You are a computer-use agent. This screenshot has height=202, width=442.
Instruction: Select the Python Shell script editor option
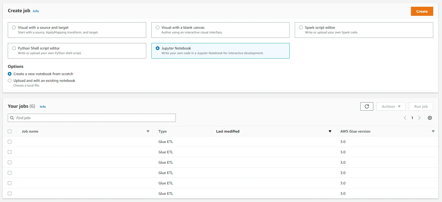point(14,48)
